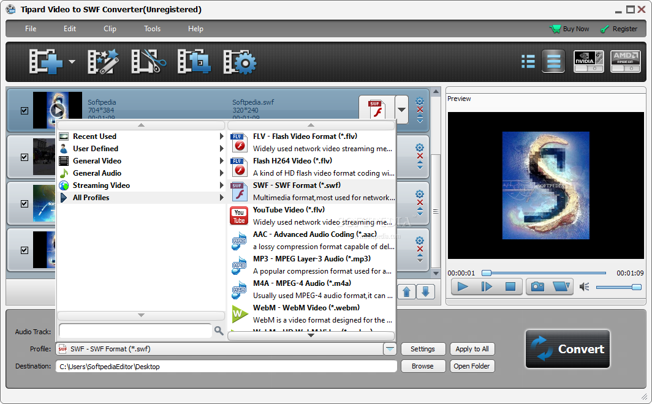The width and height of the screenshot is (652, 404).
Task: Adjust the preview volume slider
Action: pos(619,287)
